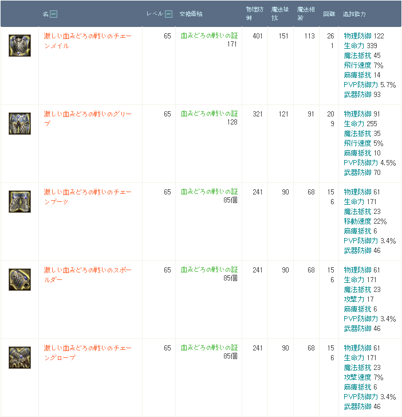The image size is (402, 417).
Task: Open 激しい血みどろの戦いのチェーンメイル link
Action: click(88, 41)
